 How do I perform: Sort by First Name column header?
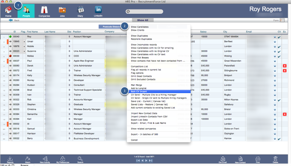click(x=32, y=32)
